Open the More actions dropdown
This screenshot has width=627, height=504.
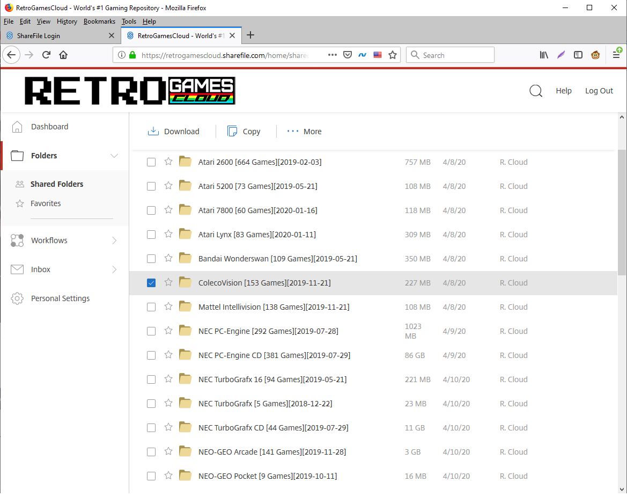(304, 132)
